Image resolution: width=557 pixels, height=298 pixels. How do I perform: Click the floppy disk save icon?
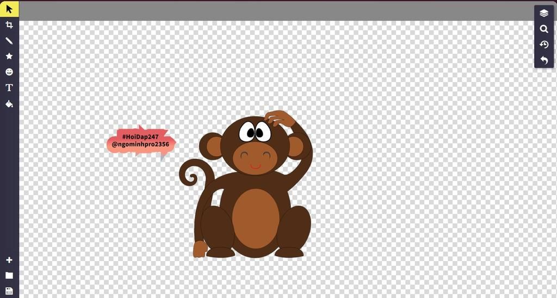9,291
